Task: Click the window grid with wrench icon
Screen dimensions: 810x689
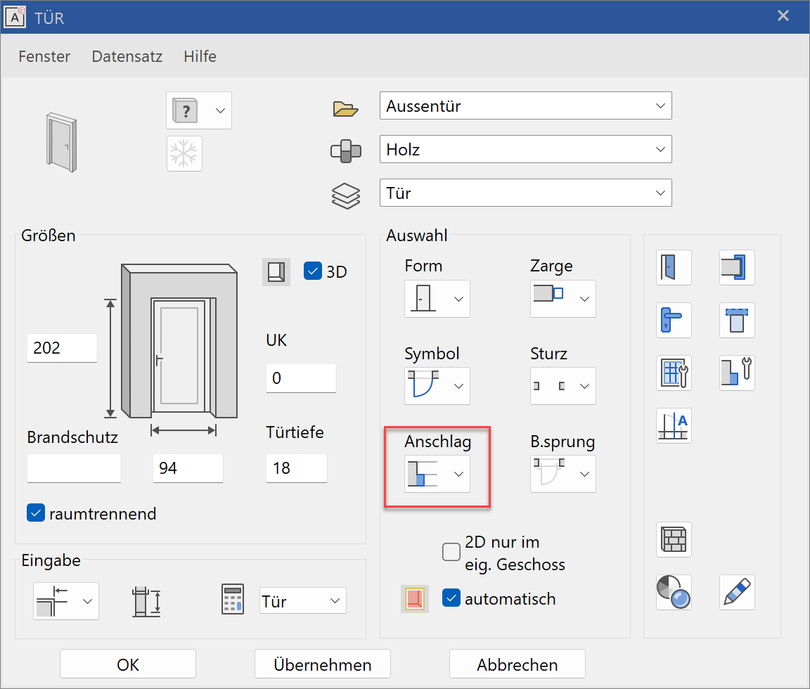Action: [x=674, y=373]
